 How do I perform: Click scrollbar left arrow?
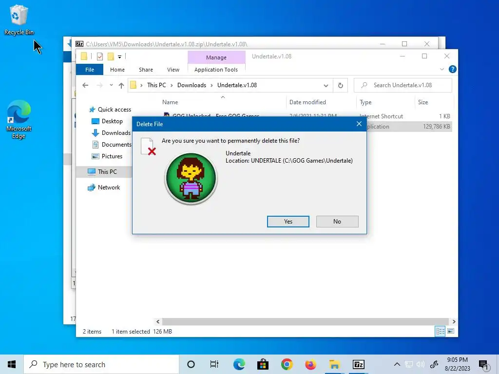point(158,321)
